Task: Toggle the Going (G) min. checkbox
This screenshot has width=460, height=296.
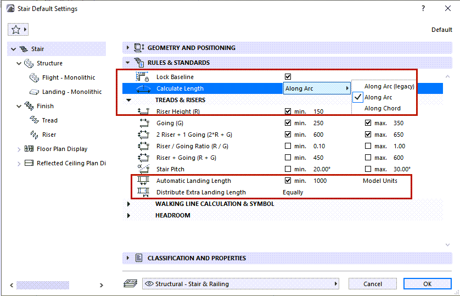Action: click(288, 123)
